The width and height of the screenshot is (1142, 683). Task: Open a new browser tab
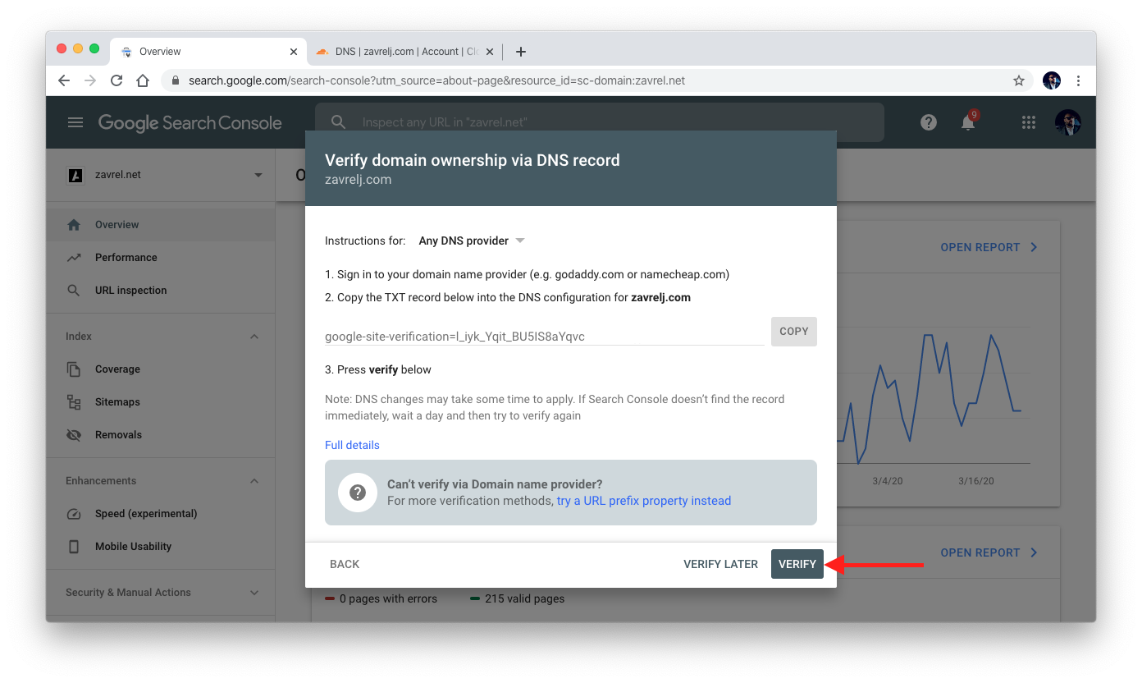520,52
